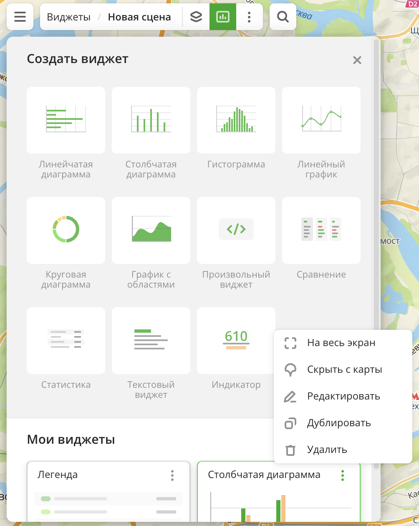The height and width of the screenshot is (526, 419).
Task: Select the Круговая диаграмма donut icon
Action: (x=66, y=230)
